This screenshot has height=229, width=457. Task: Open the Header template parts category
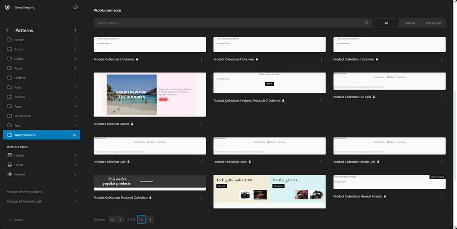tap(19, 155)
